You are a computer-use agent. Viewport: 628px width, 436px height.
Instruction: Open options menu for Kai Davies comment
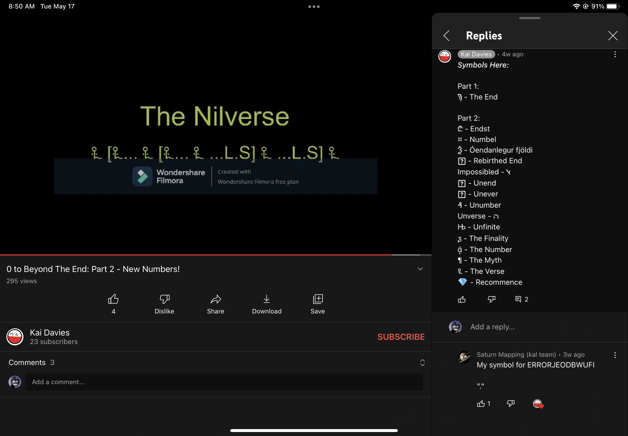615,54
